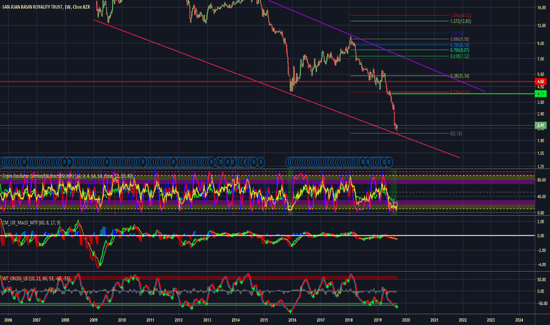550x325 pixels.
Task: Click 3.50 on the price axis
Action: (541, 102)
